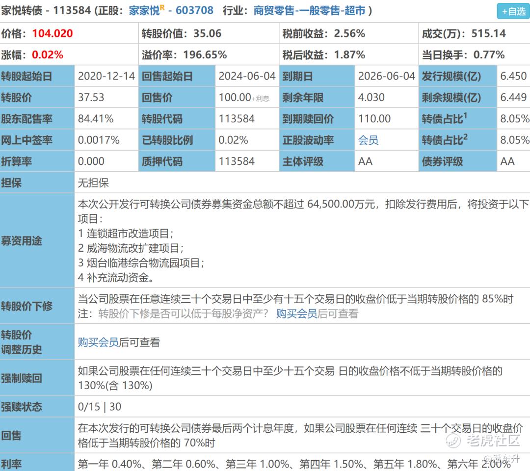Screen dimensions: 530x471
Task: Click the 转债占比1 label cell
Action: click(458, 119)
